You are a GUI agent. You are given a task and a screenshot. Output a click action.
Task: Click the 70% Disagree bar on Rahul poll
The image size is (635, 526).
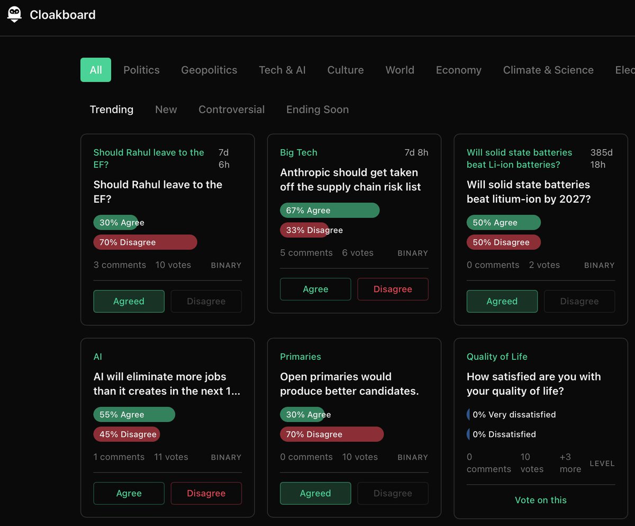coord(145,242)
